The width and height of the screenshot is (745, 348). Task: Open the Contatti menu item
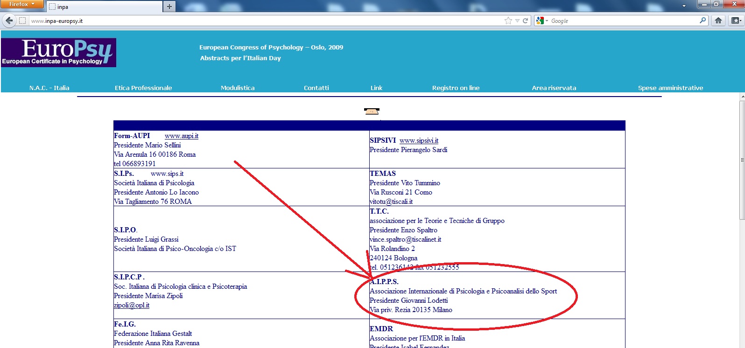pos(316,88)
